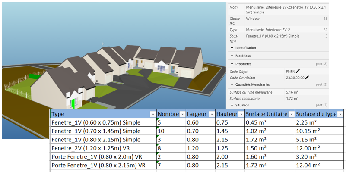Edit the Code Omniclass value with pencil icon
346x172 pixels.
(307, 77)
